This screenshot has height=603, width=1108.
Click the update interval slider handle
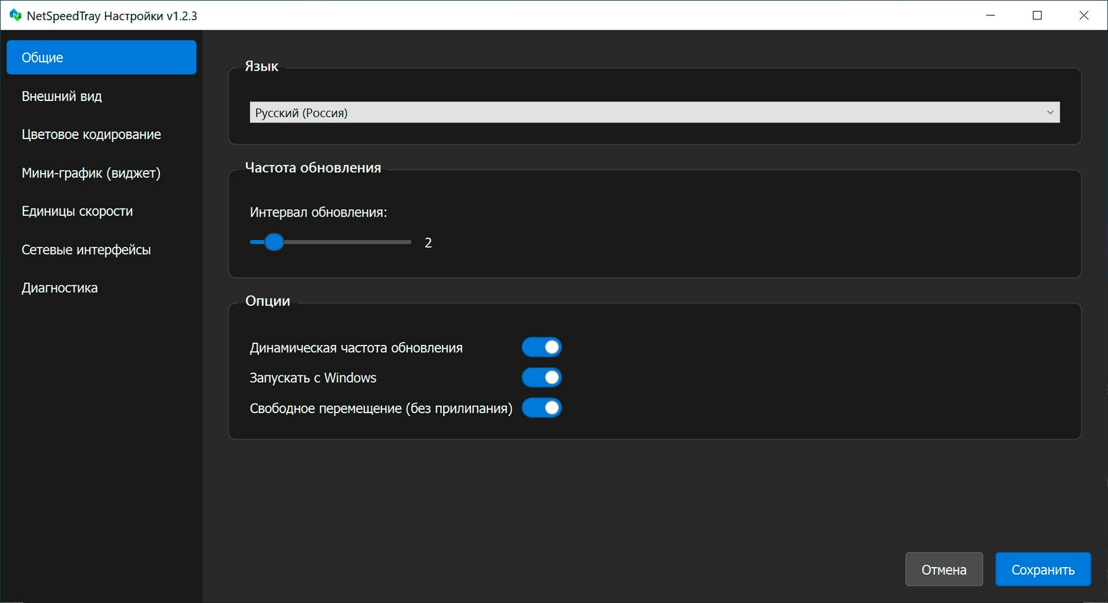click(274, 242)
